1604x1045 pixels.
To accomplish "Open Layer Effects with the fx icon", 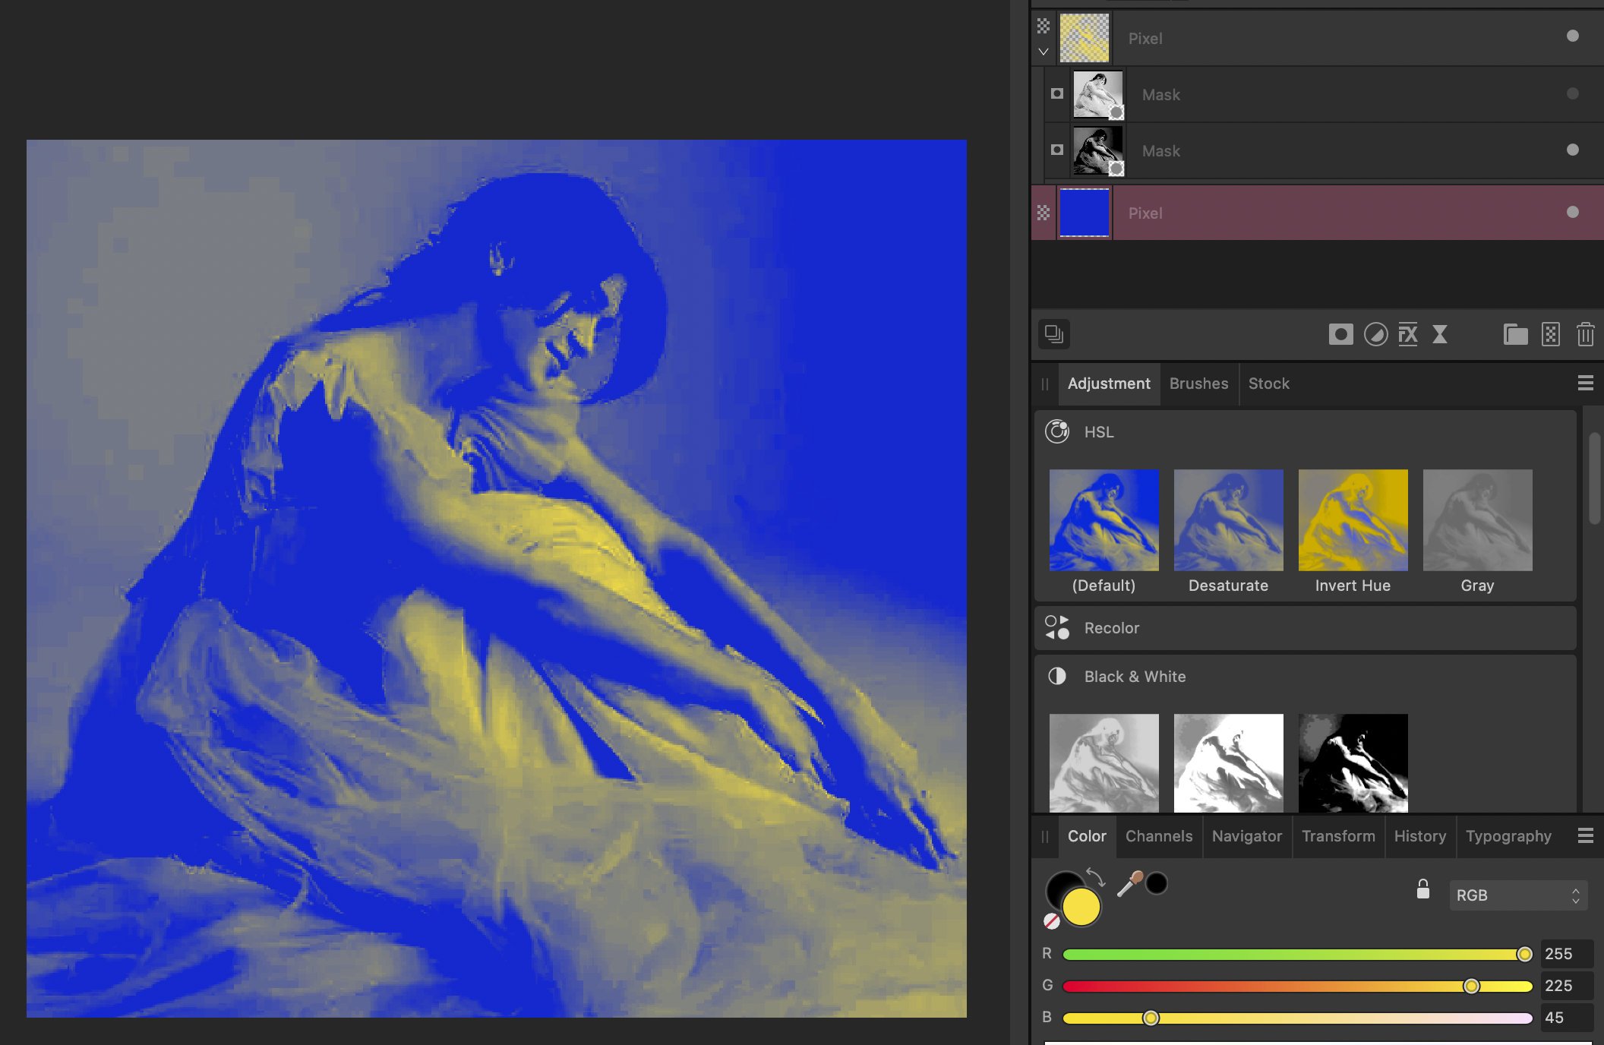I will (x=1407, y=334).
